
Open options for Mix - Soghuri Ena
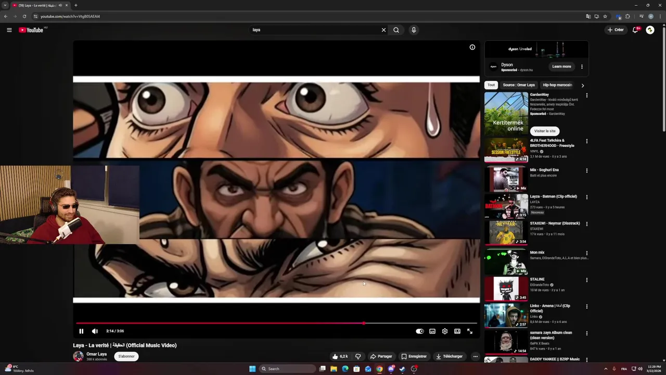587,170
